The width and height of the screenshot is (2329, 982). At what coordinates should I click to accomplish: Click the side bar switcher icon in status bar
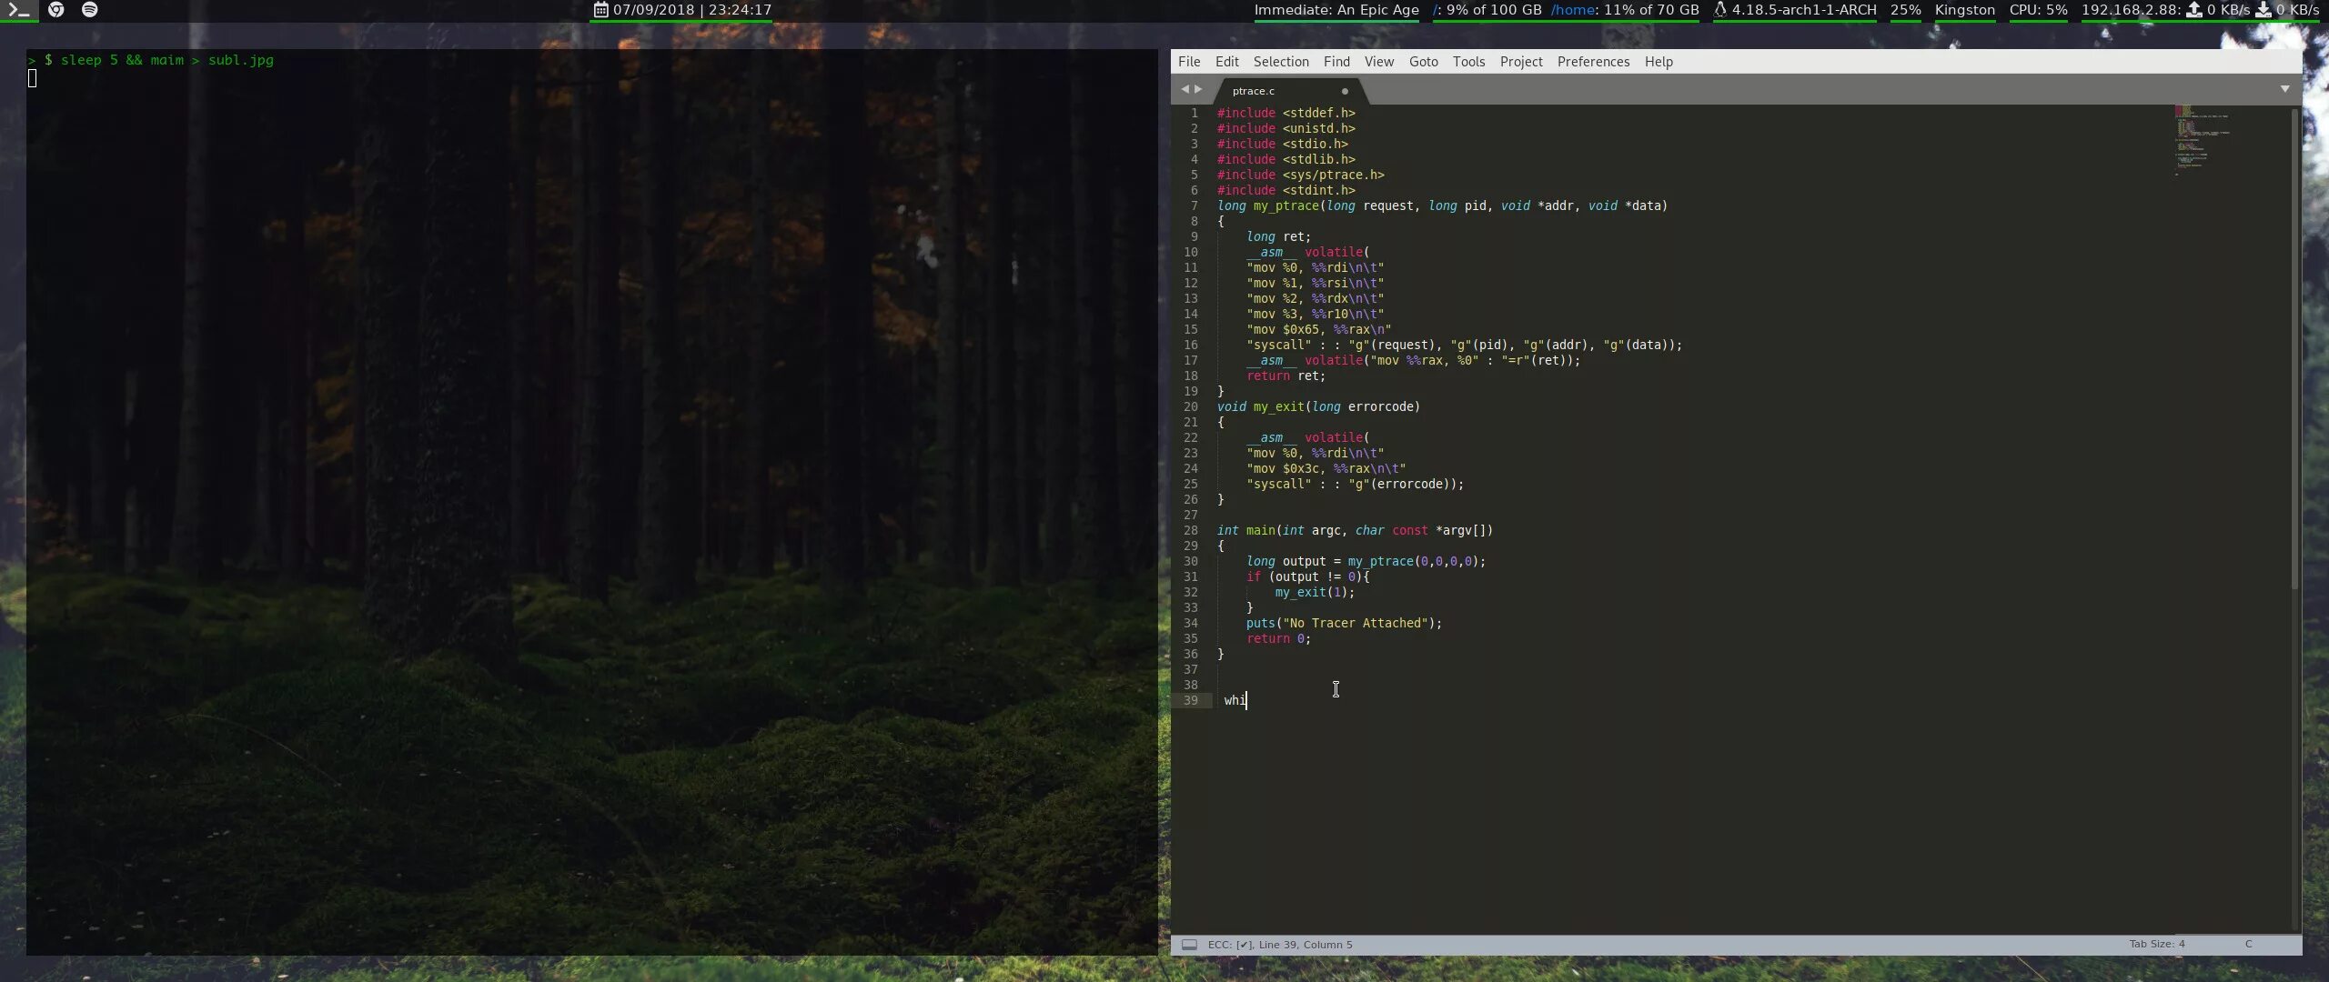[x=1189, y=945]
